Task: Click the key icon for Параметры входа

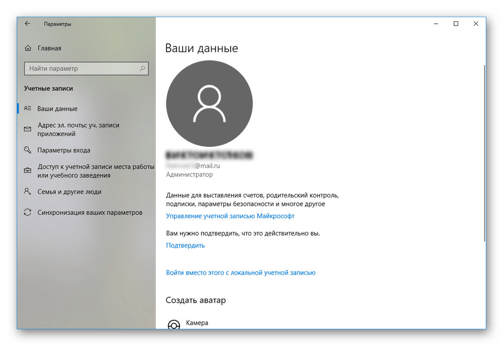Action: coord(28,150)
